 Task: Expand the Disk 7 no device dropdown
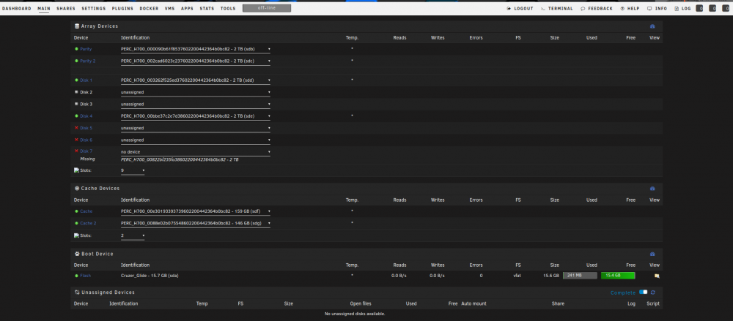click(196, 151)
